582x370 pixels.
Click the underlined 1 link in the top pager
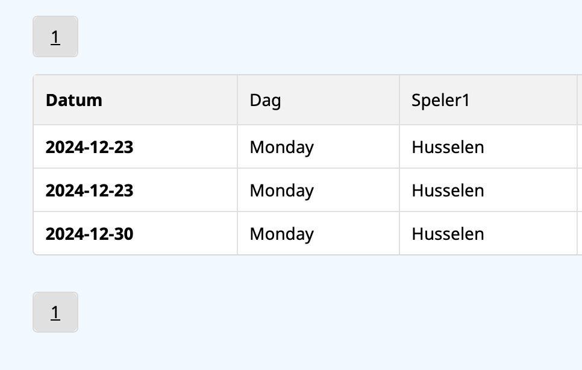pyautogui.click(x=55, y=37)
